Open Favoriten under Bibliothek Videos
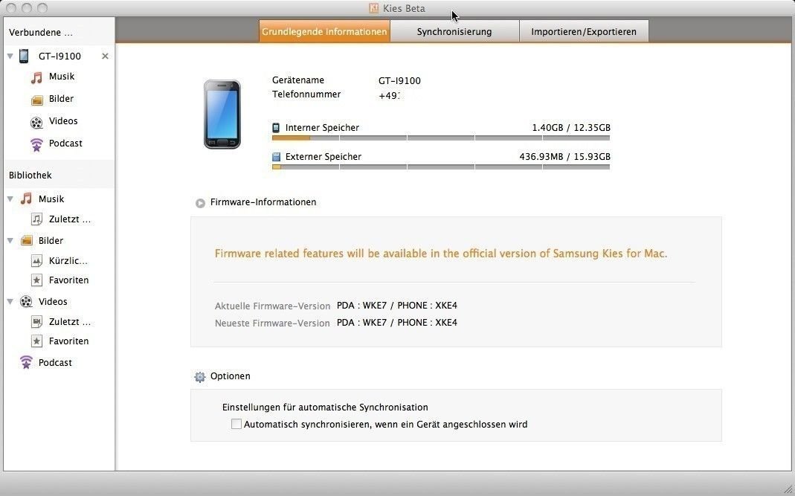The height and width of the screenshot is (496, 795). tap(69, 341)
